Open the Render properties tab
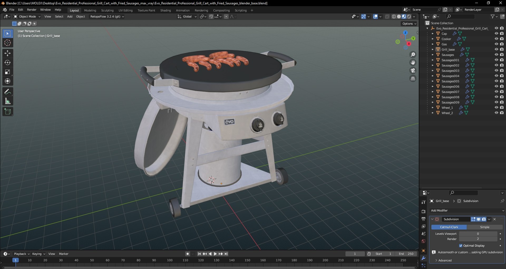Screen dimensions: 506x269 [x=424, y=212]
